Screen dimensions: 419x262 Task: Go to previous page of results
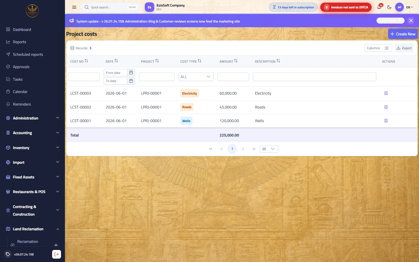221,149
